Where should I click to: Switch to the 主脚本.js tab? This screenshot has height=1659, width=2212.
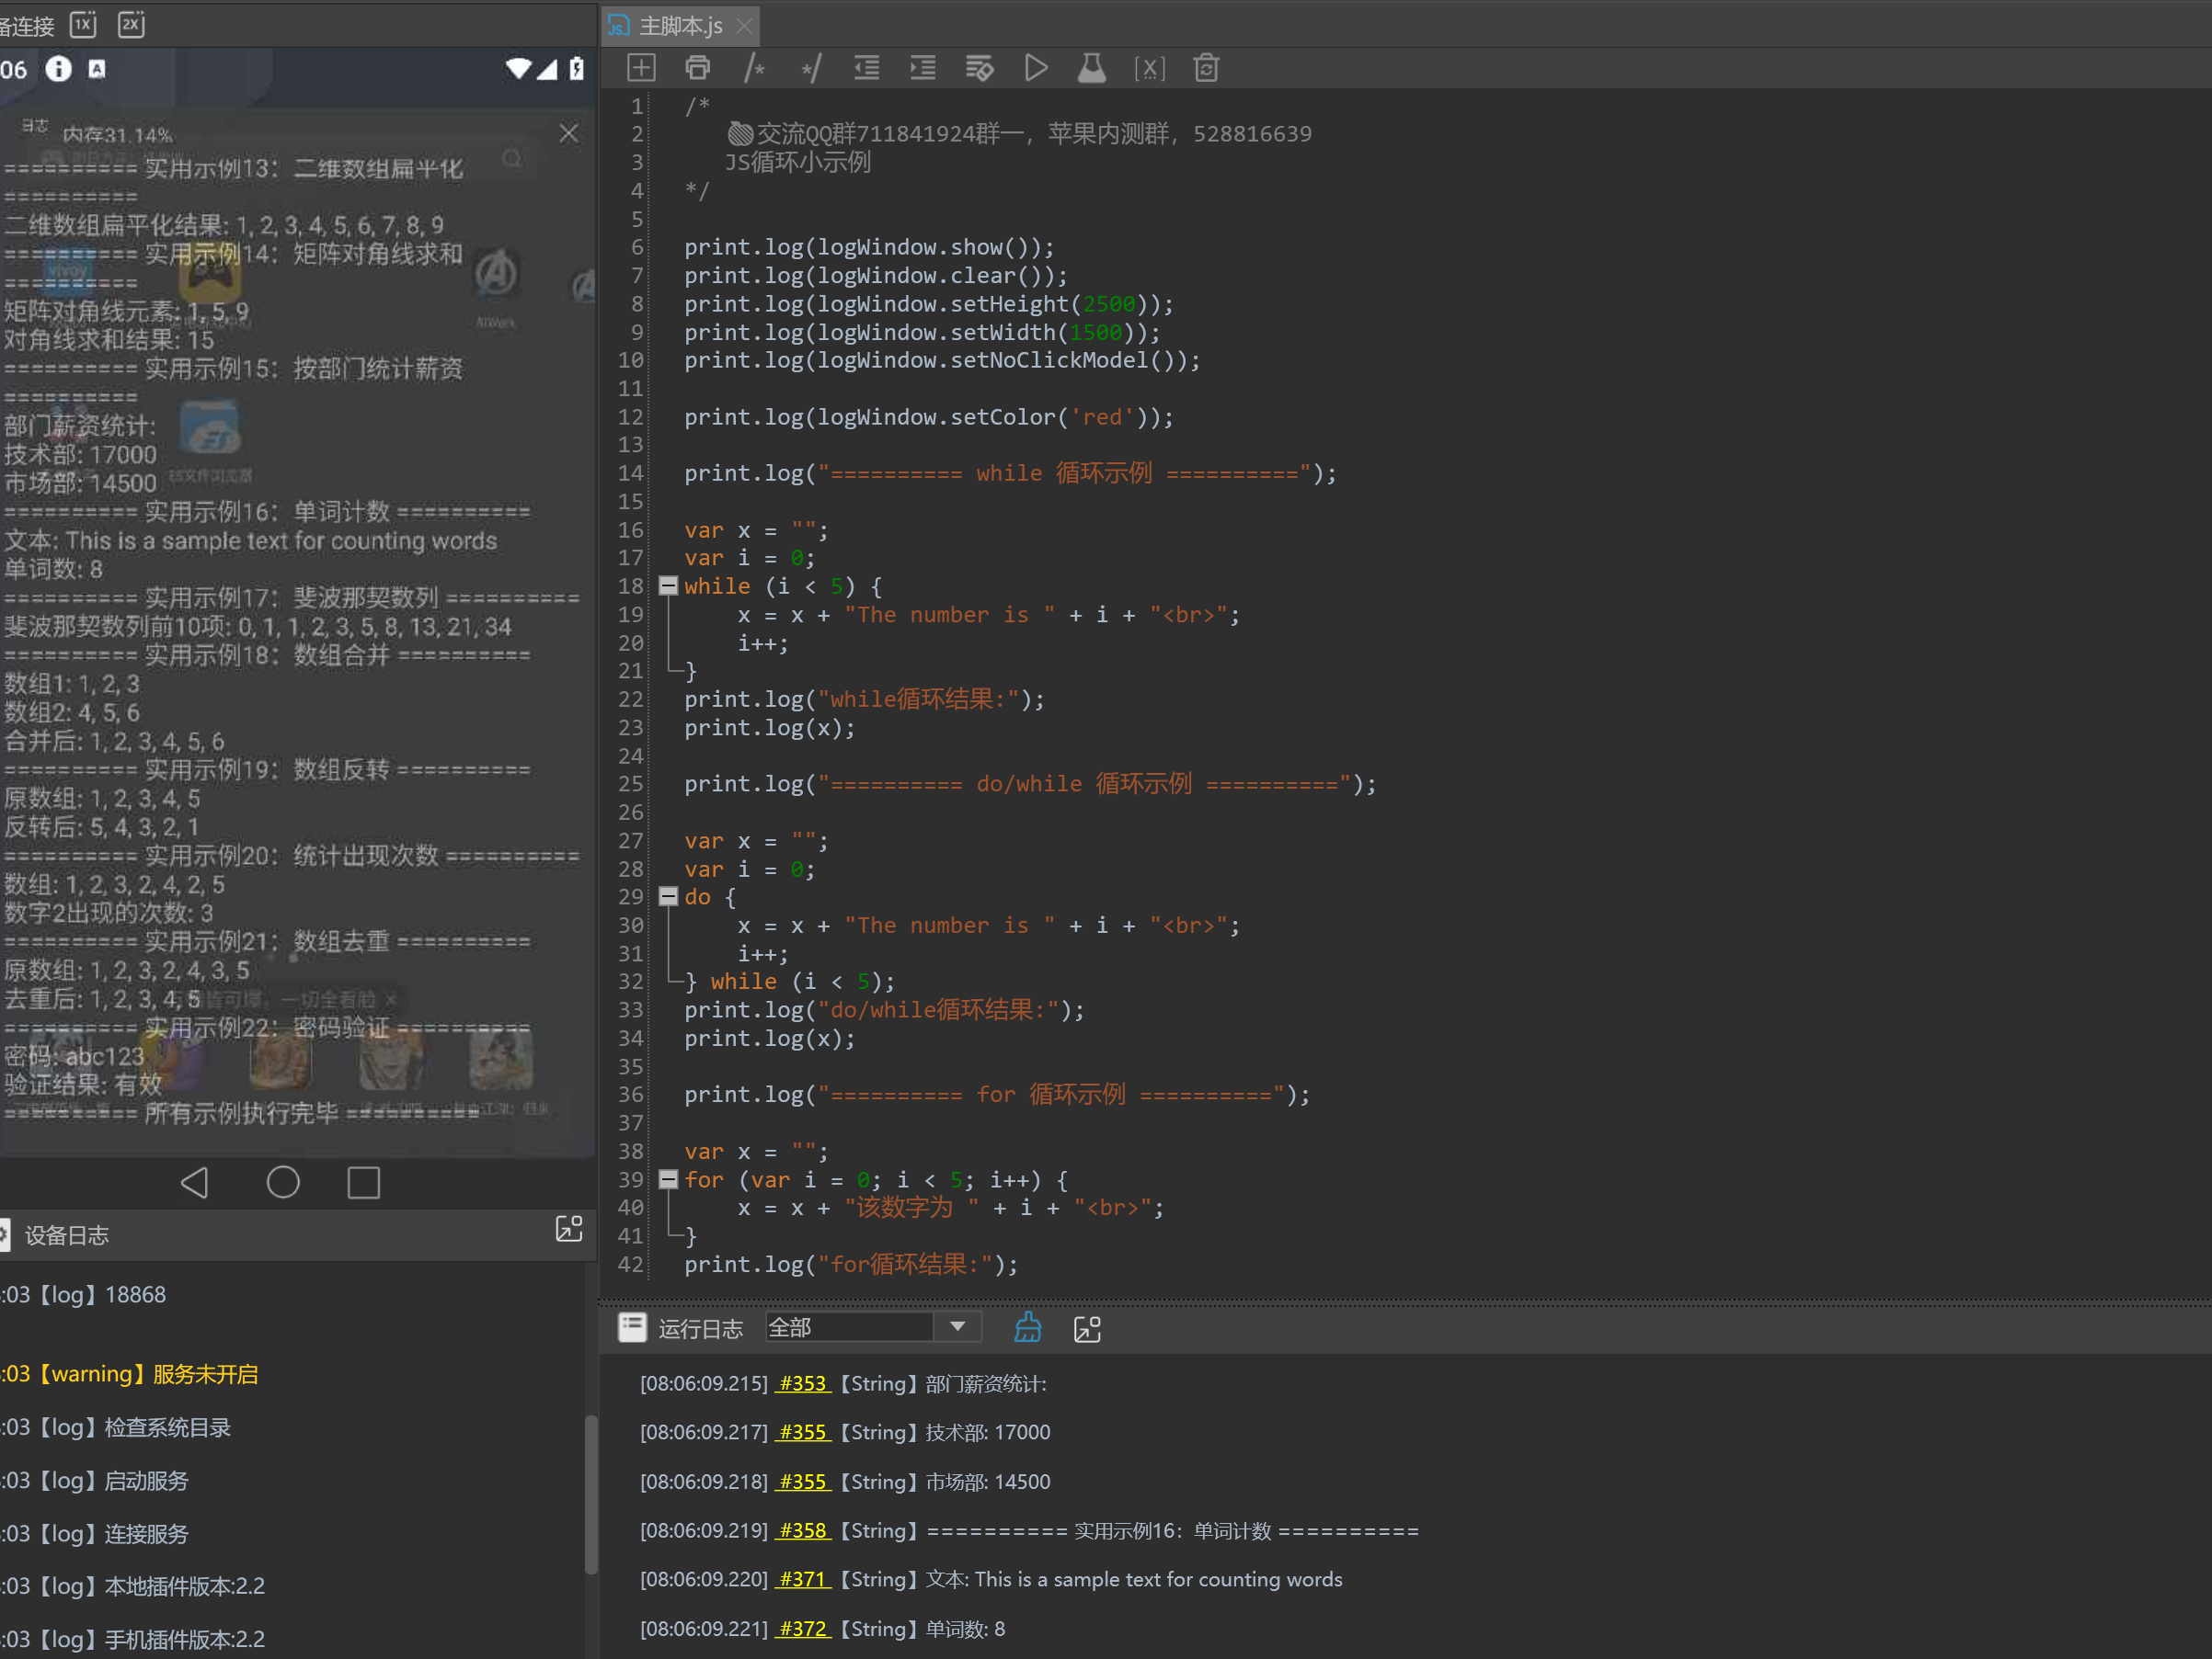(x=679, y=26)
